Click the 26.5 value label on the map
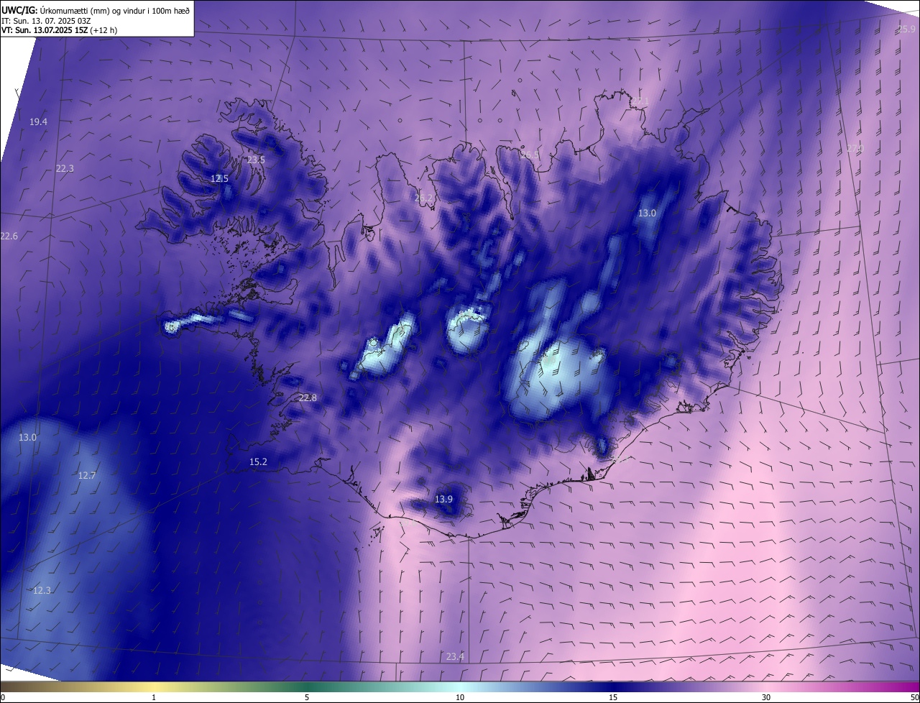The width and height of the screenshot is (920, 703). tap(530, 155)
